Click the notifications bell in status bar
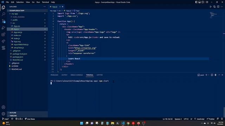The image size is (225, 126). pos(222,119)
